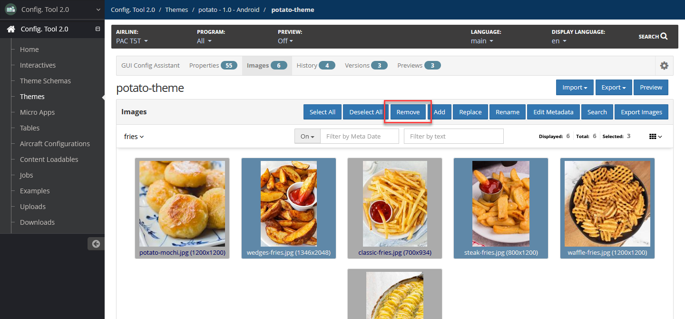685x319 pixels.
Task: Open the Export dropdown button
Action: click(x=614, y=87)
